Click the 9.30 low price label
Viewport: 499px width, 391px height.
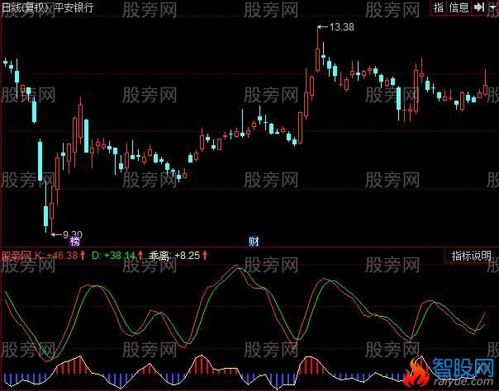point(73,234)
